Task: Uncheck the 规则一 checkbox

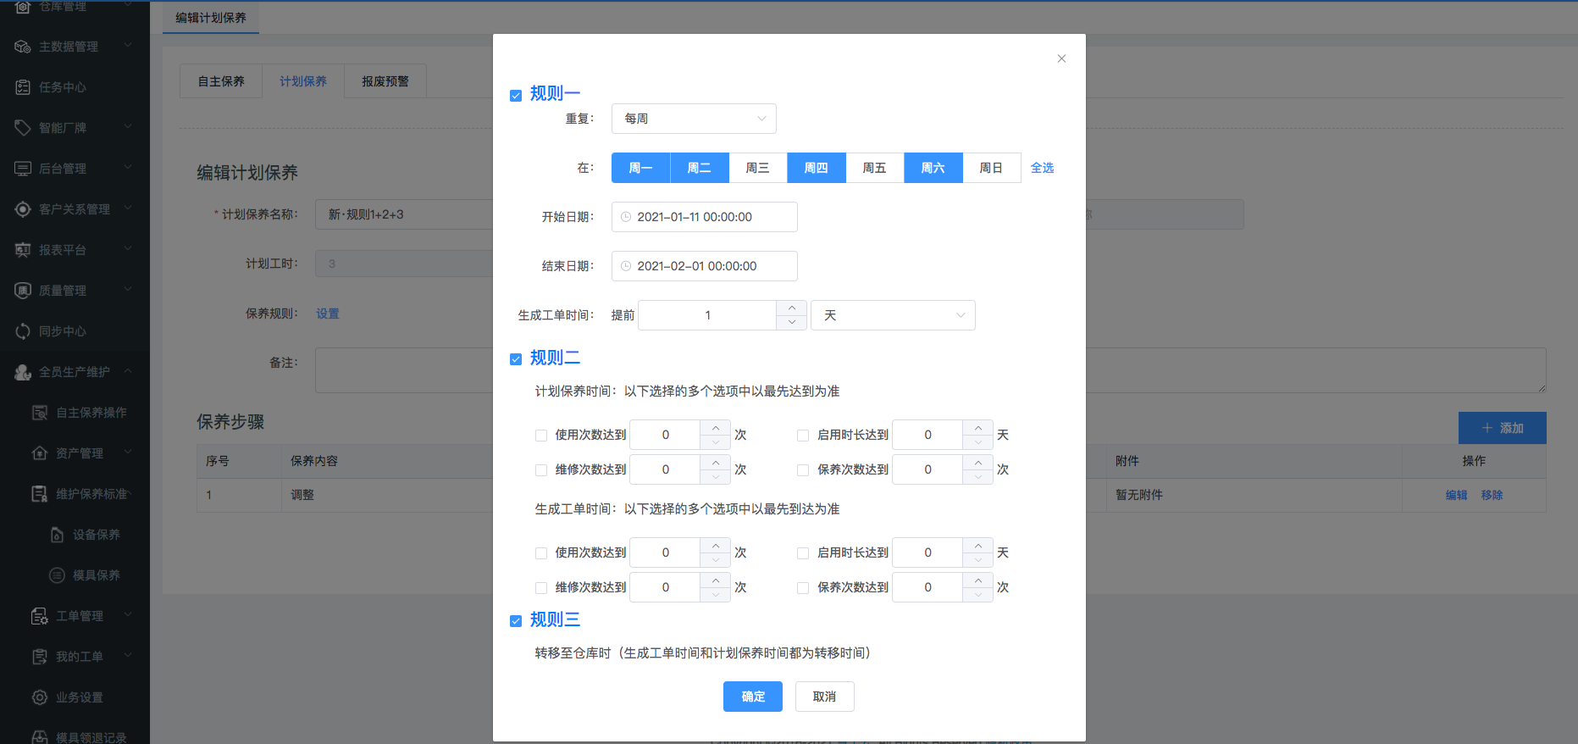Action: point(516,96)
